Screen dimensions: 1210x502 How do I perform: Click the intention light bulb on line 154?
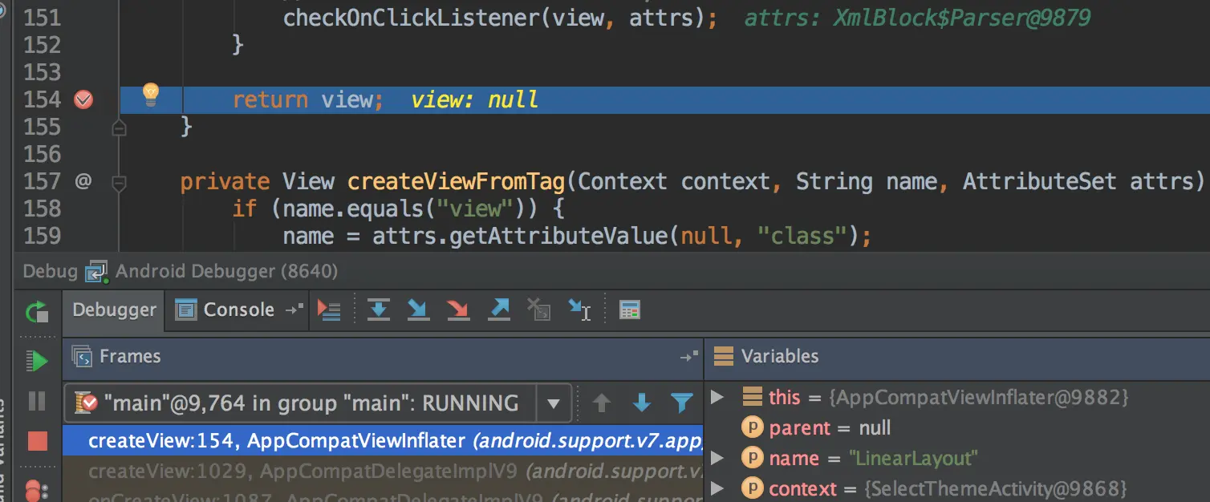coord(151,95)
